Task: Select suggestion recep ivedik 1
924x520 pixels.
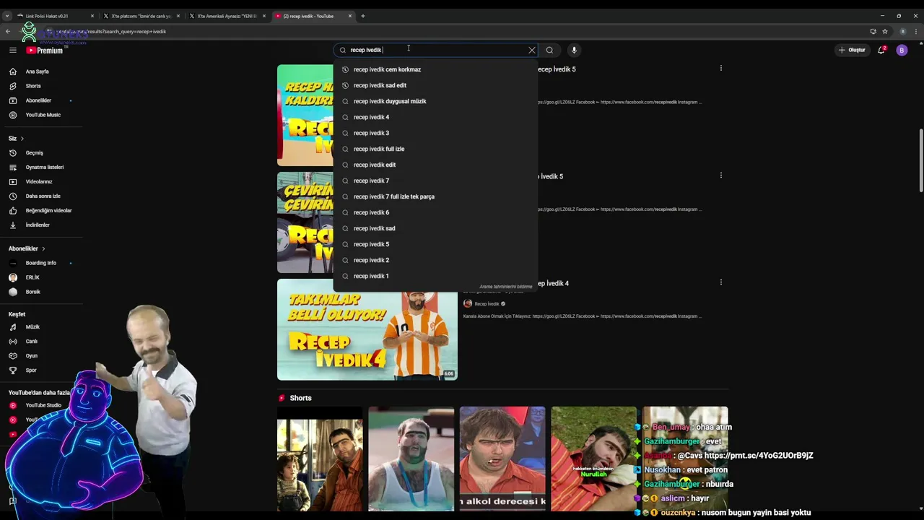Action: tap(435, 276)
